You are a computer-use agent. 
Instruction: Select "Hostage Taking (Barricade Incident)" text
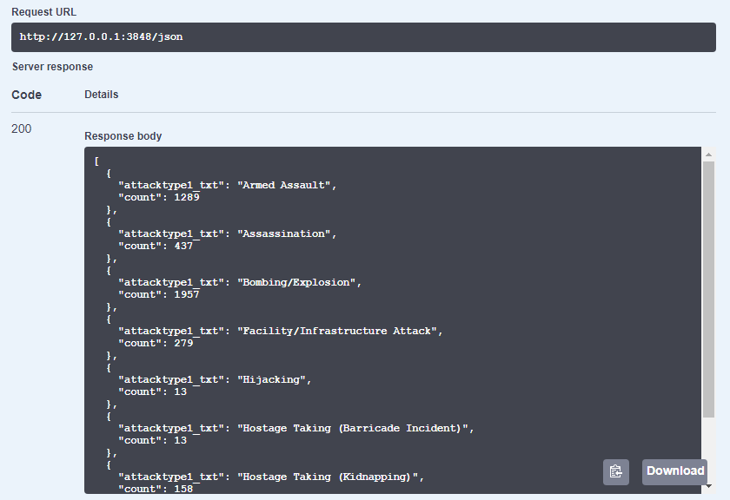(x=353, y=428)
